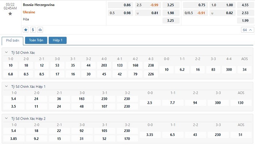Screen dimensions: 255x145
Task: Select the draw odds 1.99
Action: click(x=243, y=20)
